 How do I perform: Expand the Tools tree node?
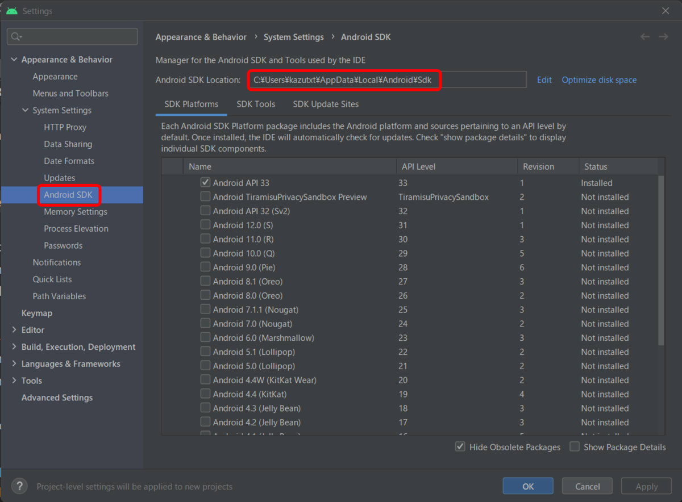pos(14,380)
